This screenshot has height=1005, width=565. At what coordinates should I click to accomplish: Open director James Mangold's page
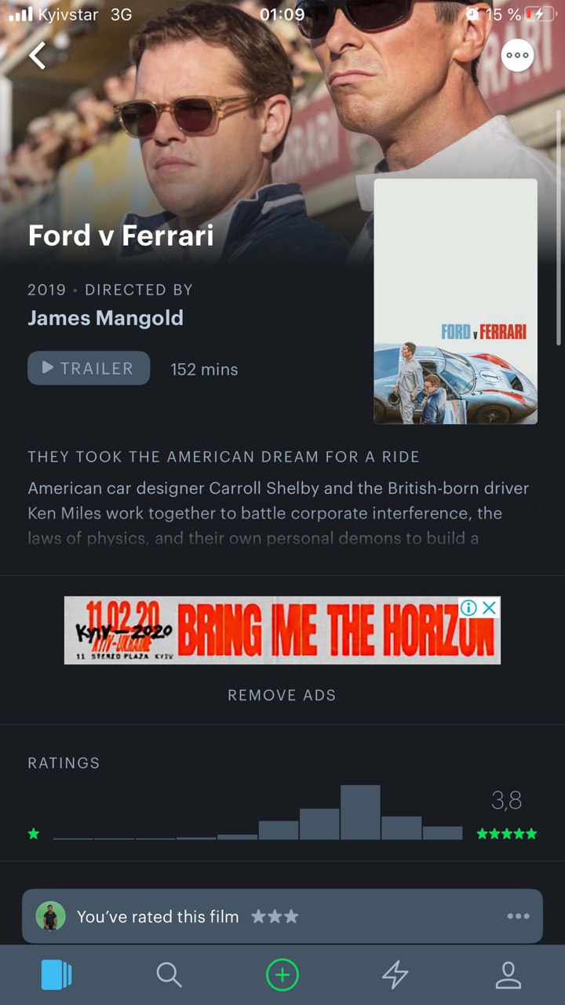click(106, 318)
